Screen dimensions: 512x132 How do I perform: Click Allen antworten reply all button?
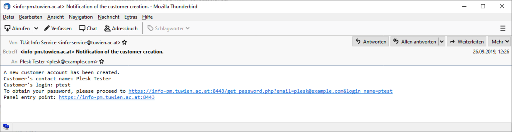(415, 41)
